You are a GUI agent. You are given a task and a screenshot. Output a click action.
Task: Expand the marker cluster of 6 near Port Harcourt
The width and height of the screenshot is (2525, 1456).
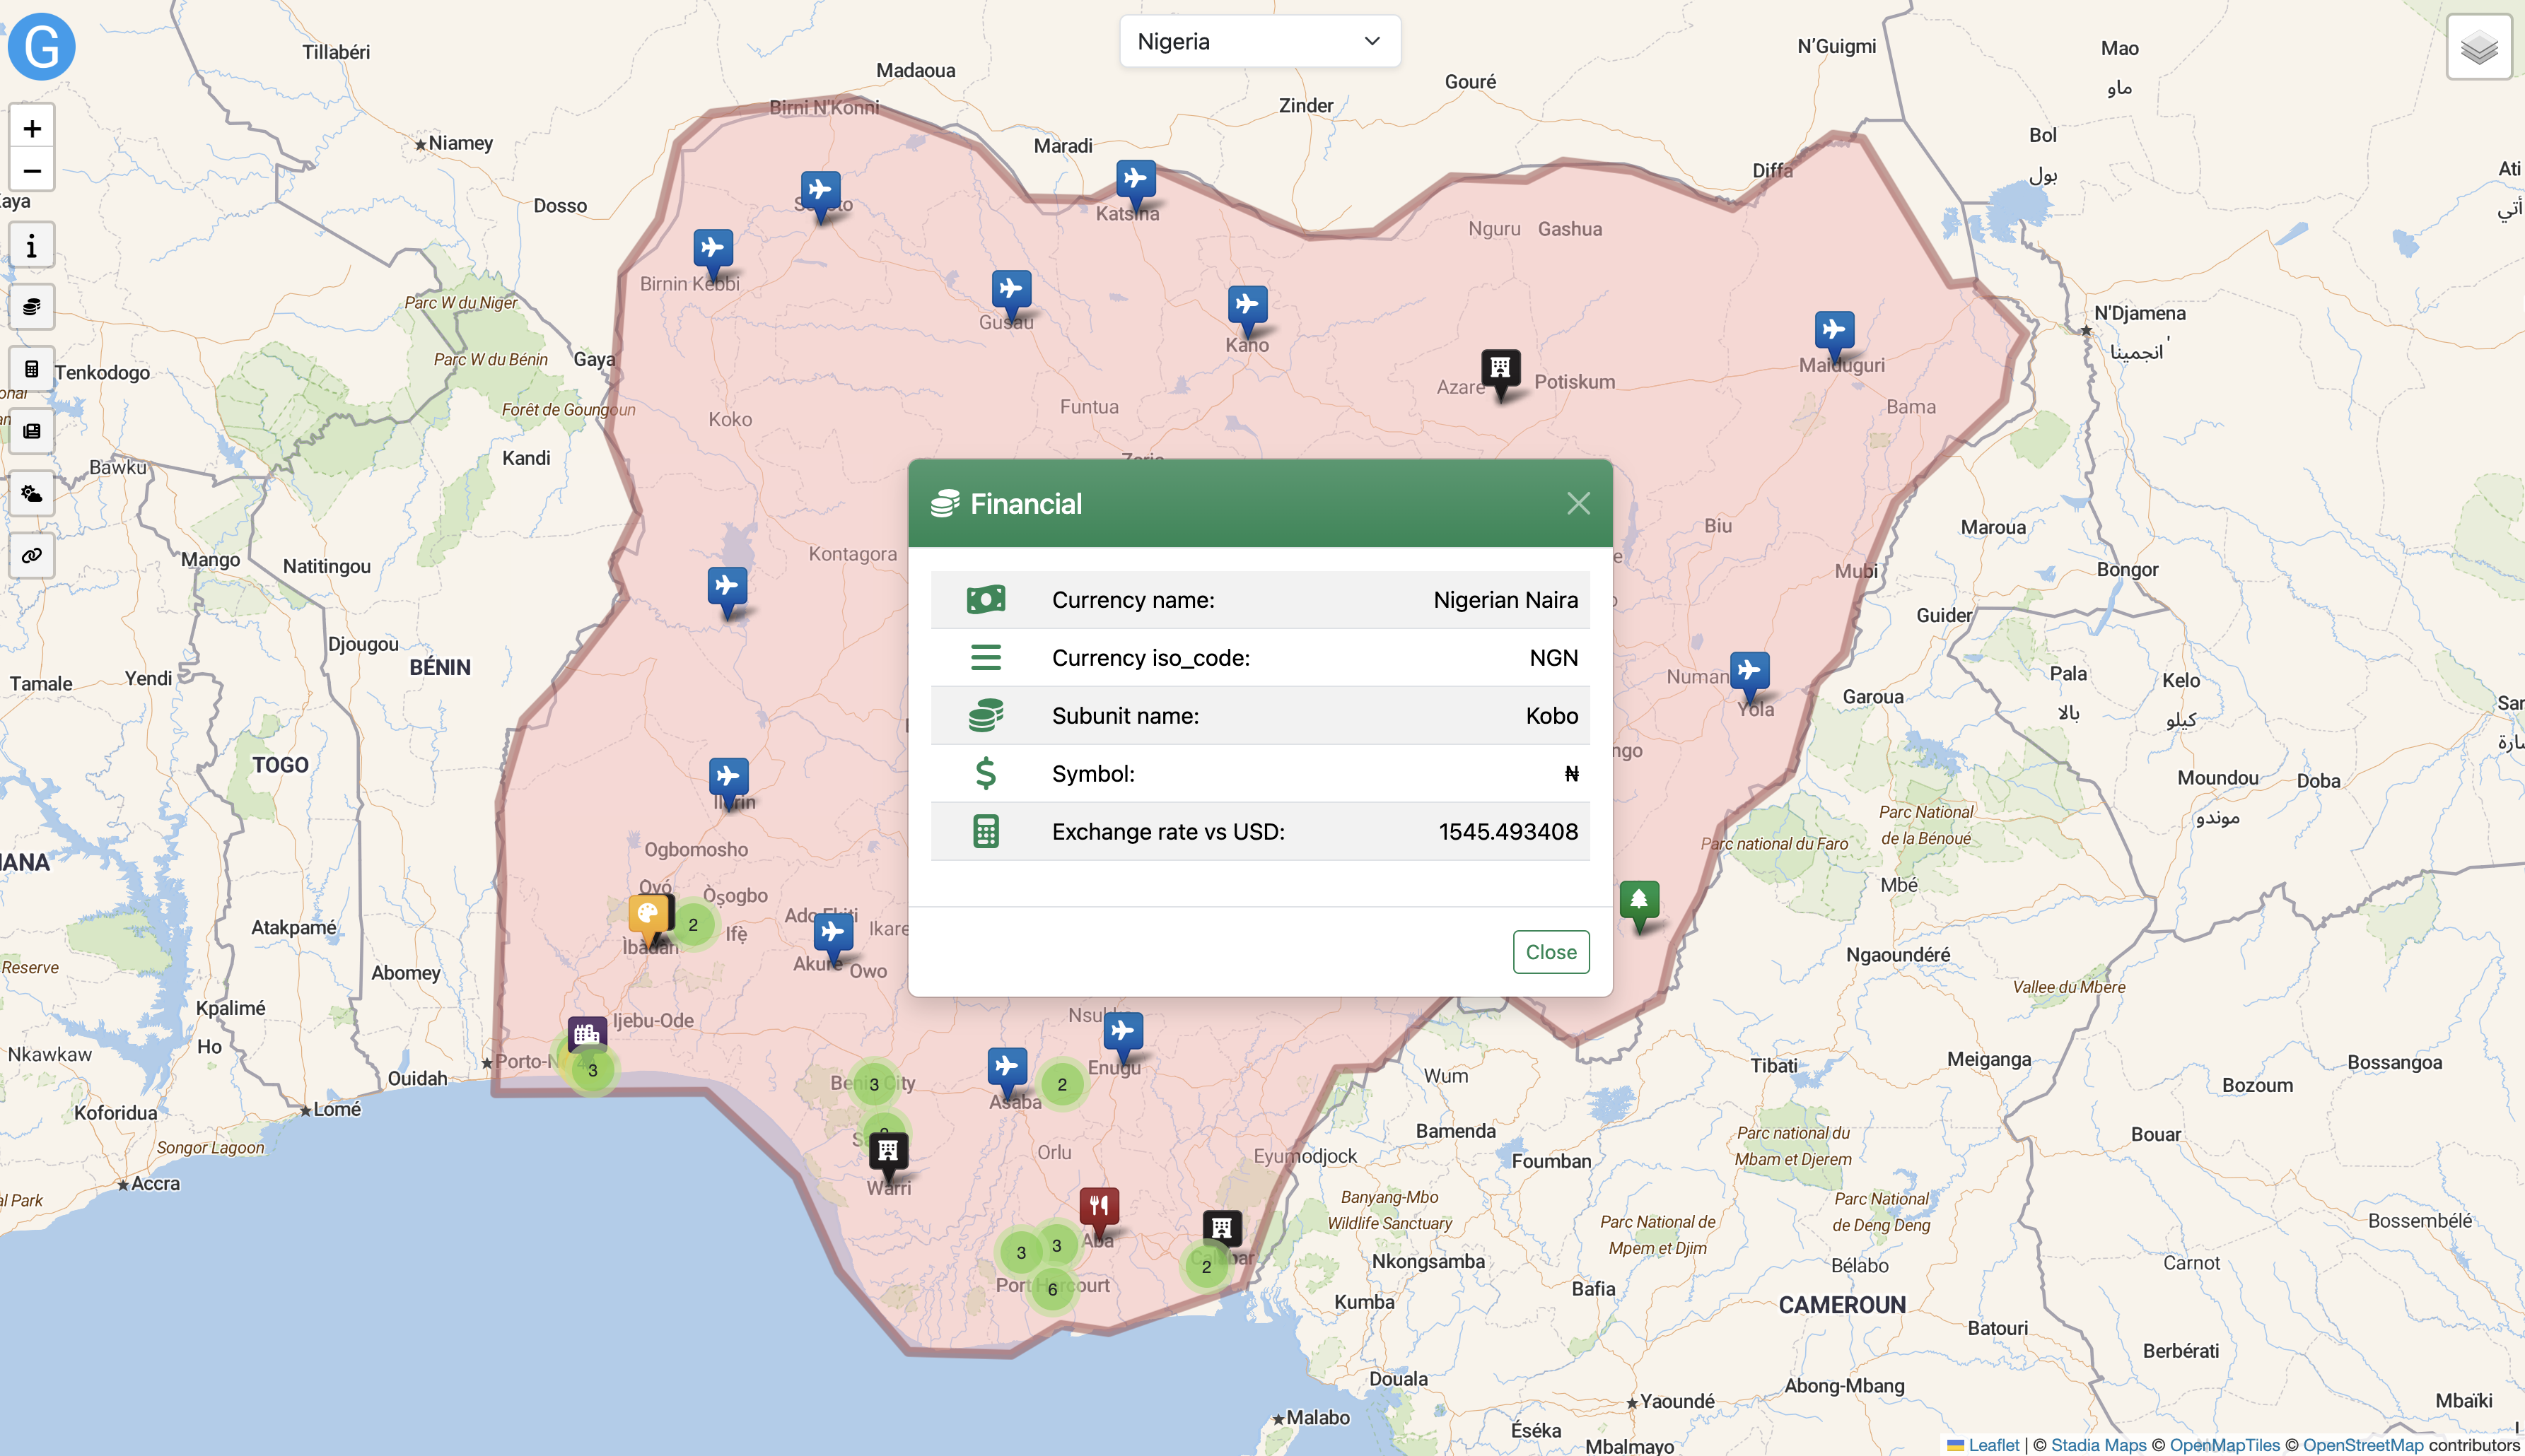tap(1051, 1289)
